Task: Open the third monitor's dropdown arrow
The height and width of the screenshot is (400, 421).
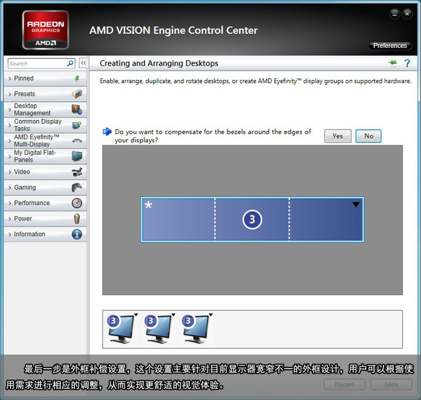Action: coord(211,315)
